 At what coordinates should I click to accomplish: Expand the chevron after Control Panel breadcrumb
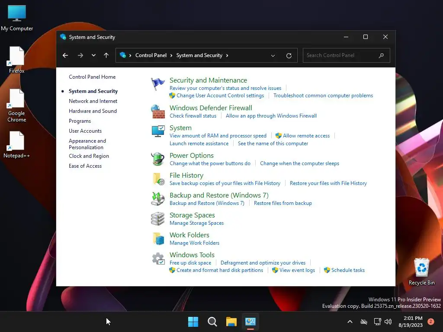click(171, 55)
